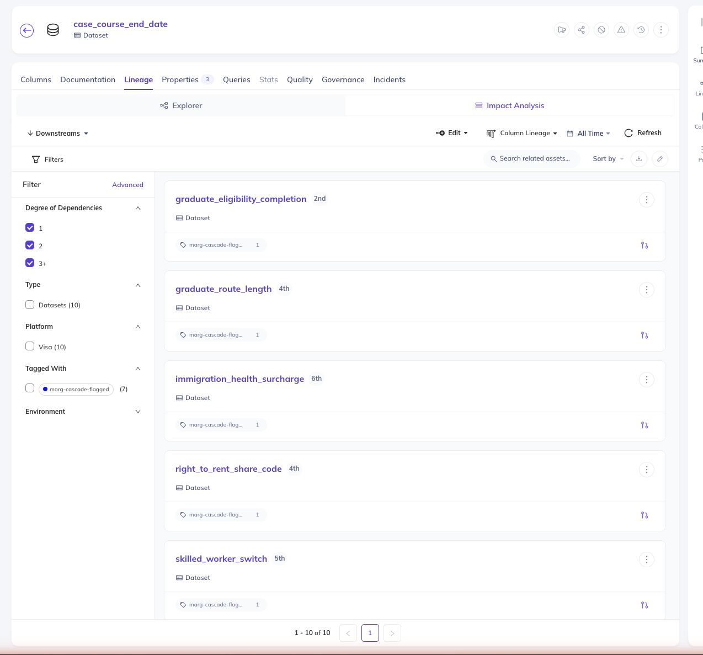View the lineage path for immigration_health_surcharge
The image size is (703, 655).
coord(645,425)
